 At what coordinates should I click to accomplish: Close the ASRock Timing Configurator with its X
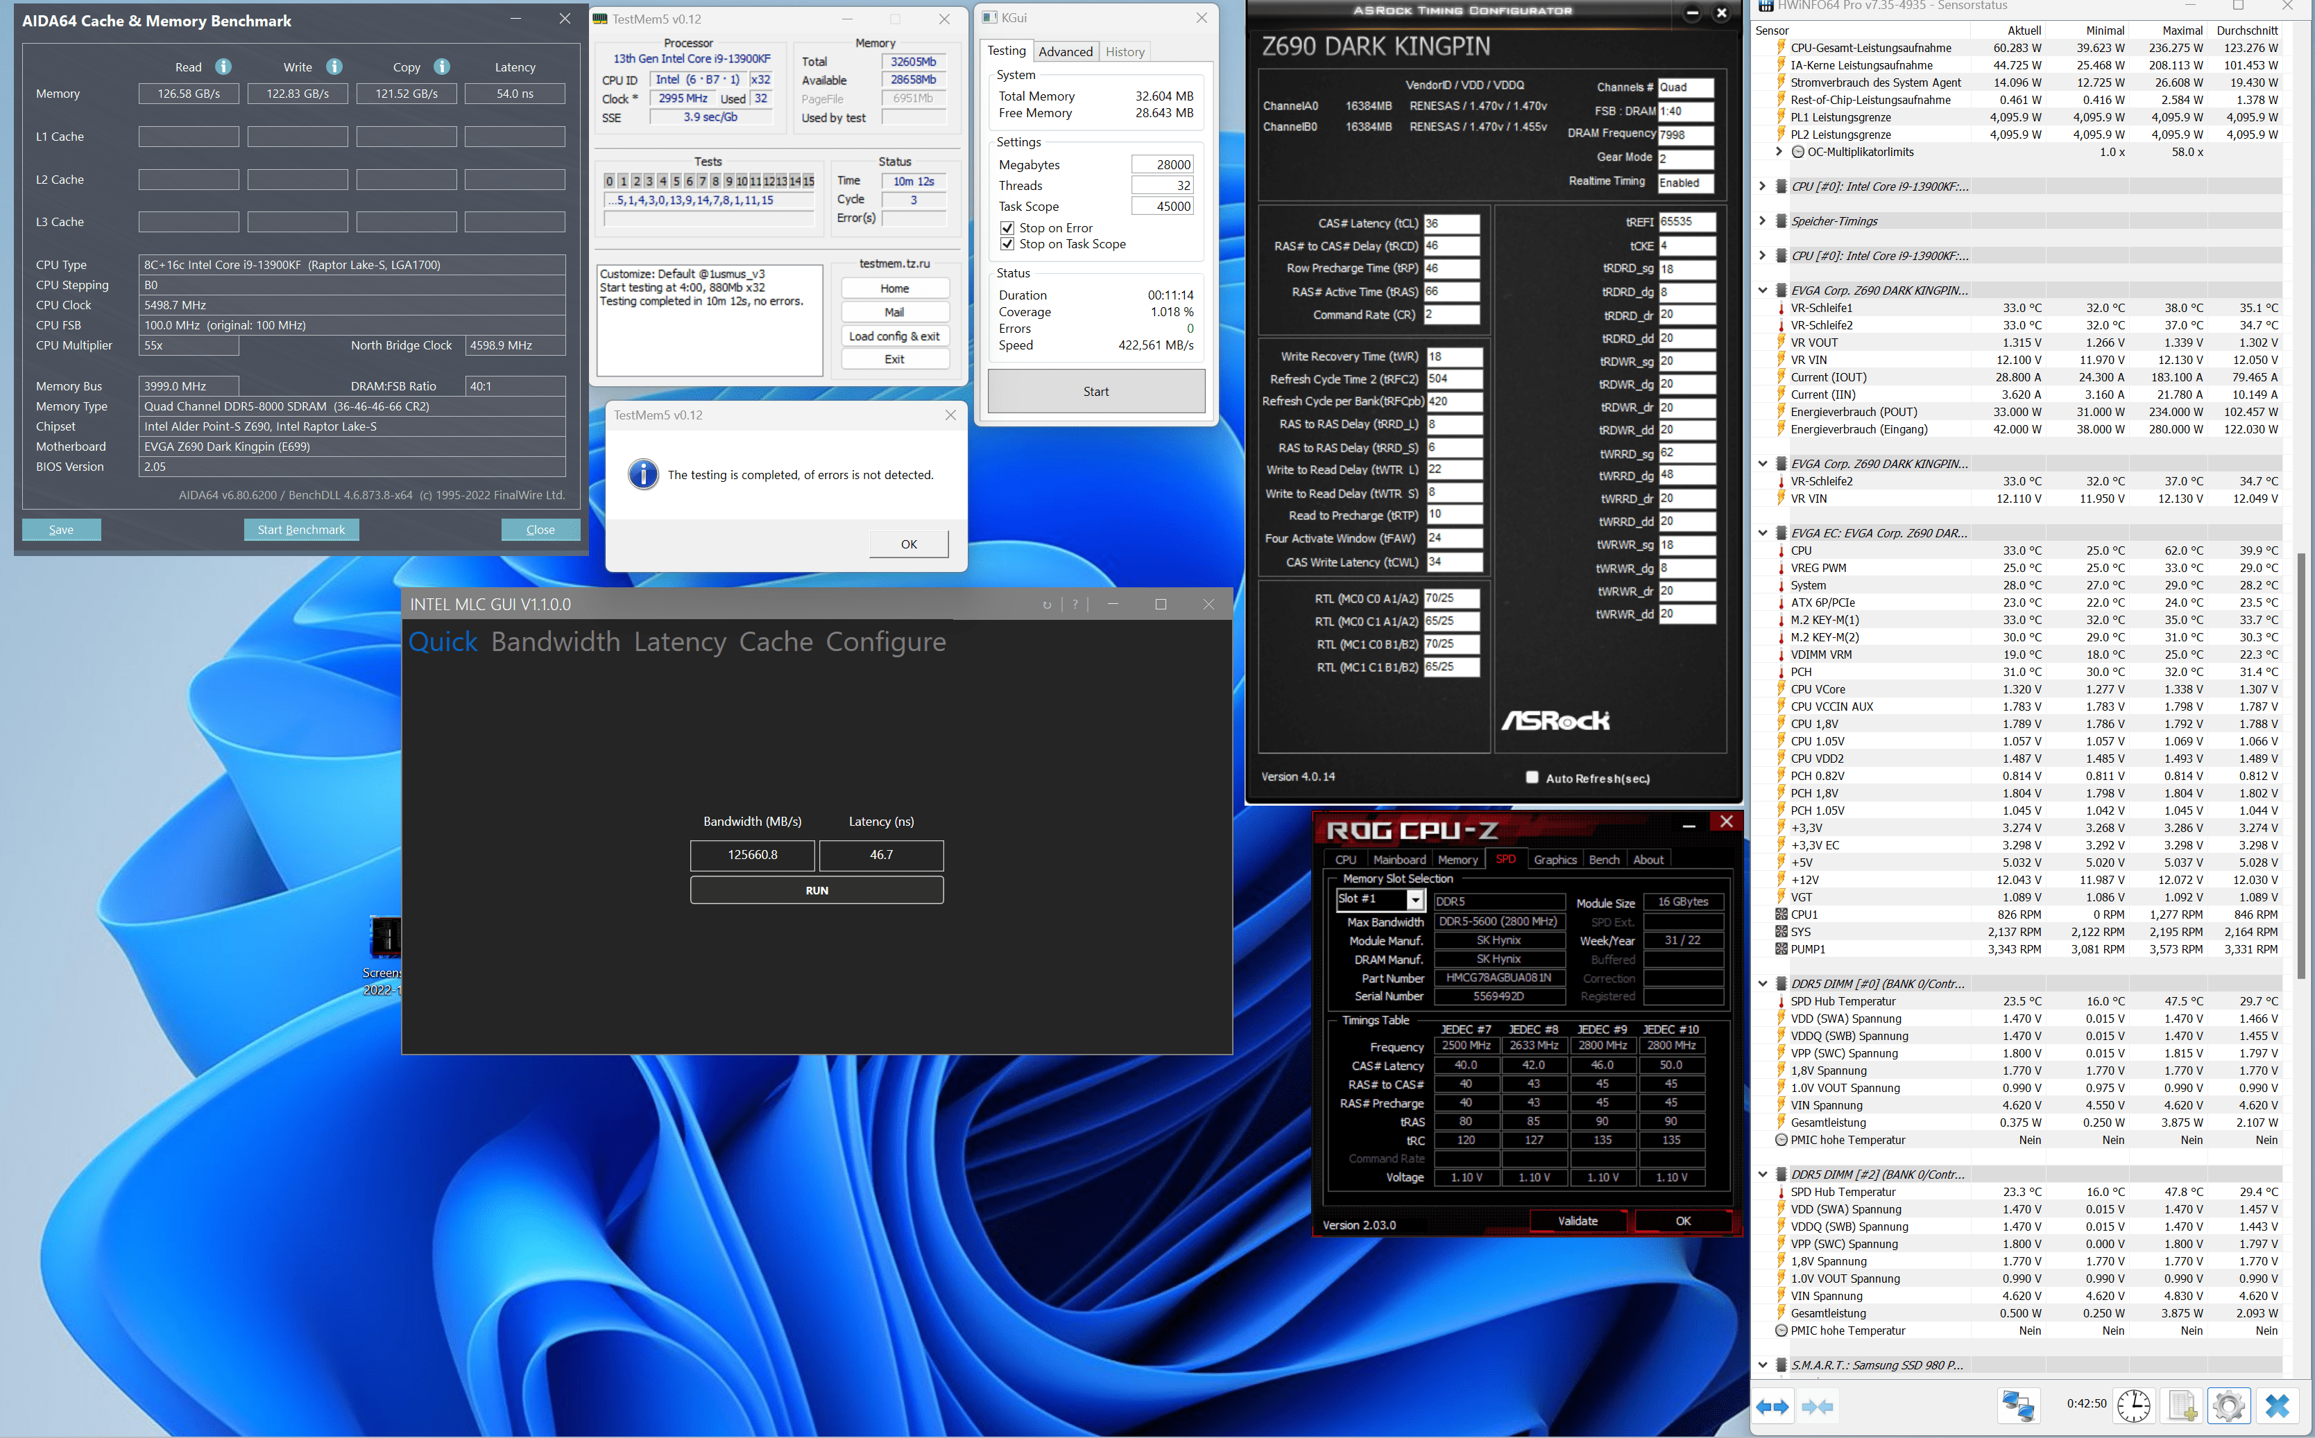[x=1721, y=13]
